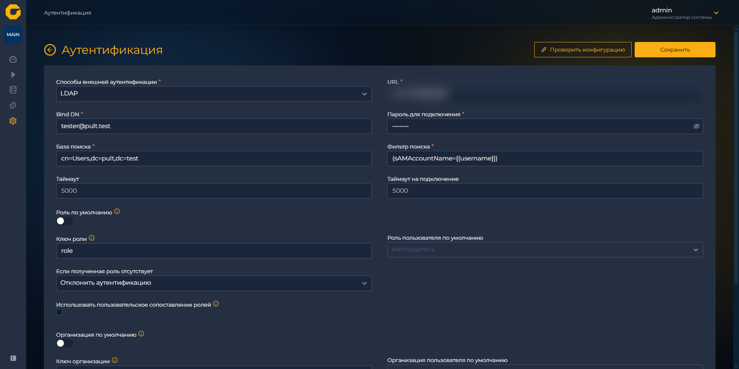Toggle Роль по умолчанию switch
The height and width of the screenshot is (369, 739).
click(64, 221)
